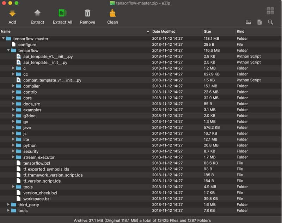Open search with magnifier icon
This screenshot has width=282, height=223.
pos(270,22)
